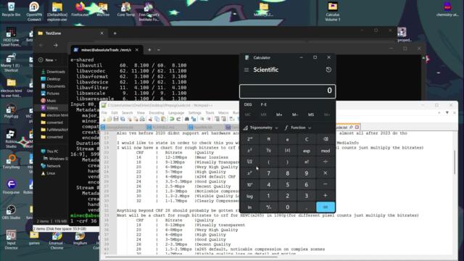Add a new tab in File Explorer
464x261 pixels.
pyautogui.click(x=115, y=33)
